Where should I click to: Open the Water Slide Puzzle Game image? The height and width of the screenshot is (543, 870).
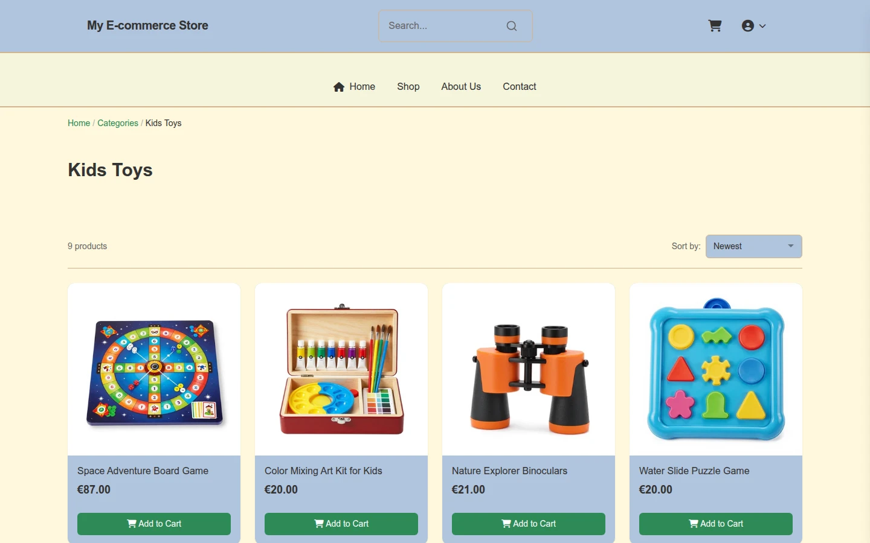pos(716,369)
